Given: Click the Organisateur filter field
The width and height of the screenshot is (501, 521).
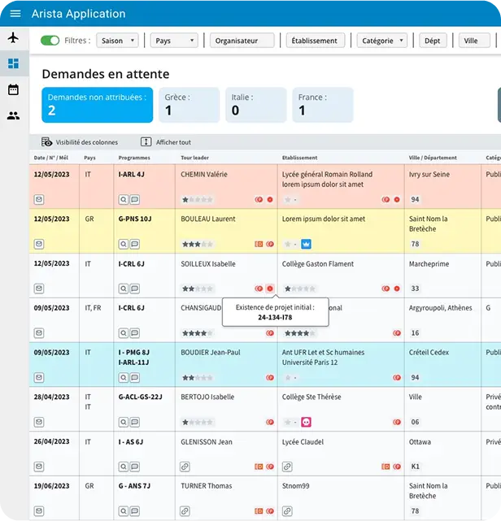Looking at the screenshot, I should (242, 41).
